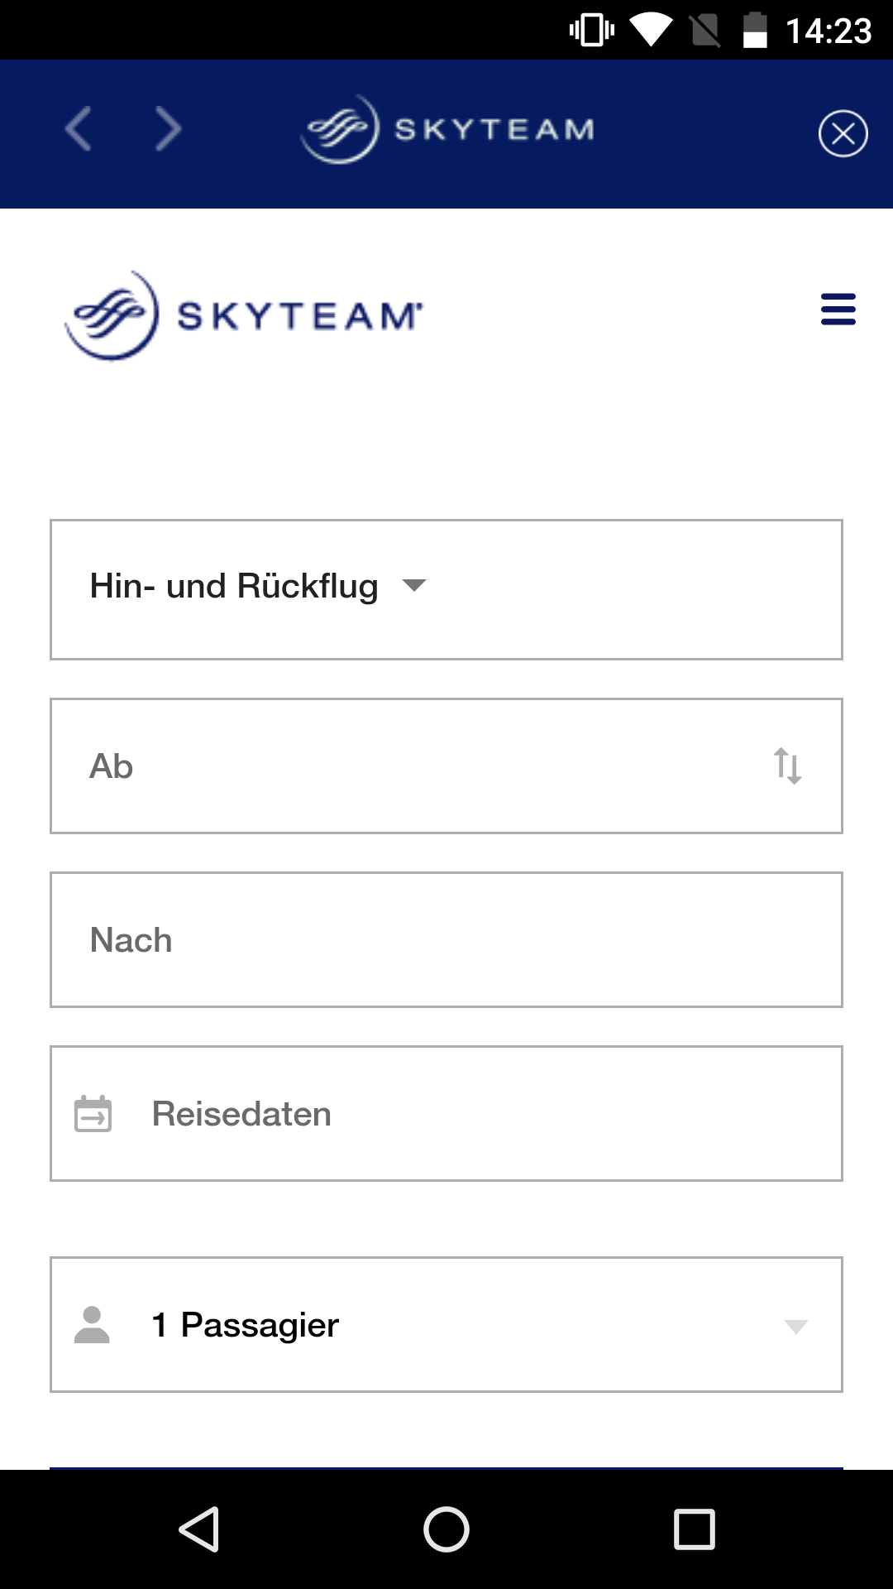The width and height of the screenshot is (893, 1589).
Task: Tap the battery icon in status bar
Action: [x=754, y=31]
